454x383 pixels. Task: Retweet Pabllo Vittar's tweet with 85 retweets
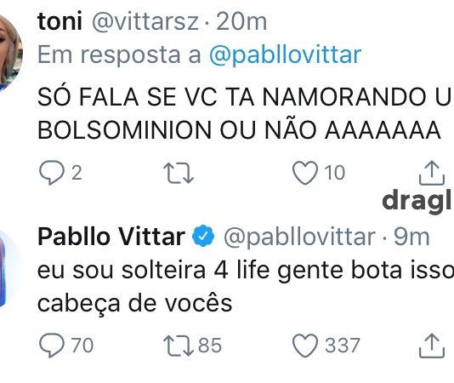pos(179,346)
